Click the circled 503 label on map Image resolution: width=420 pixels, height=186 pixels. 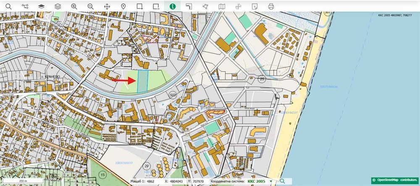(173, 95)
